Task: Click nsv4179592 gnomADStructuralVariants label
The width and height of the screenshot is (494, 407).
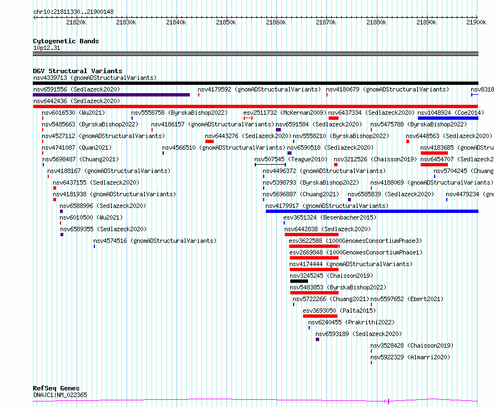Action: point(259,89)
